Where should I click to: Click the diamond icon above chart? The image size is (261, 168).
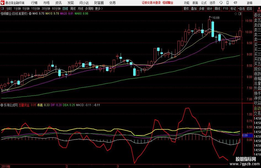point(236,14)
